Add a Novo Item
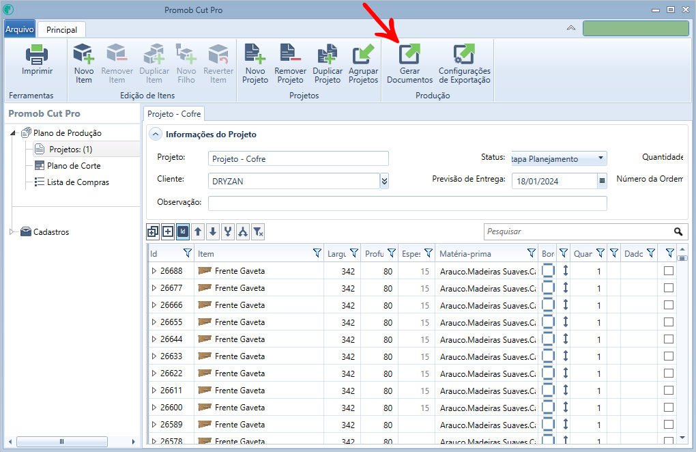The image size is (696, 452). [x=83, y=63]
